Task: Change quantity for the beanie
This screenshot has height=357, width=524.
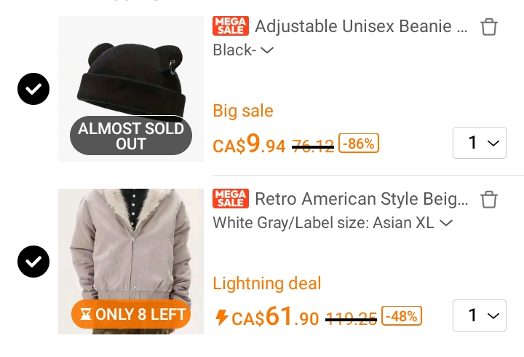Action: [480, 143]
